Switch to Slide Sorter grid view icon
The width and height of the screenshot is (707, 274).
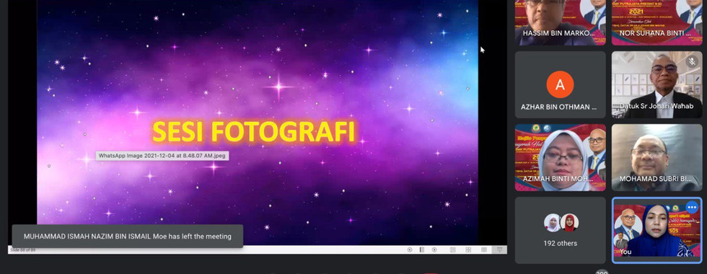pos(468,249)
